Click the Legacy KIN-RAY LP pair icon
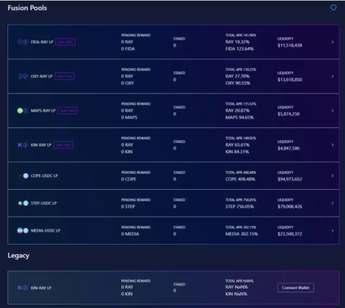Viewport: 345px width, 308px height. coord(23,288)
